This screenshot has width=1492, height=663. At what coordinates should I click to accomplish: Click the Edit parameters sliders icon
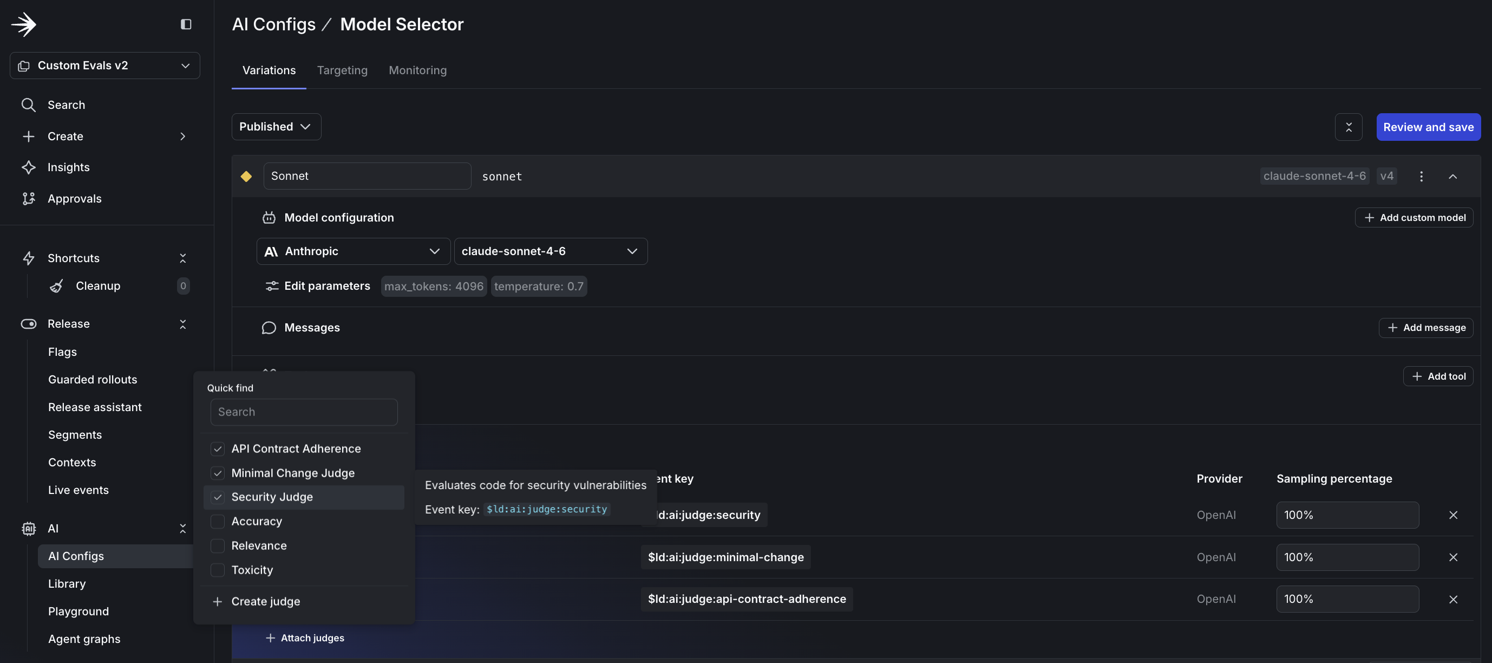click(272, 285)
